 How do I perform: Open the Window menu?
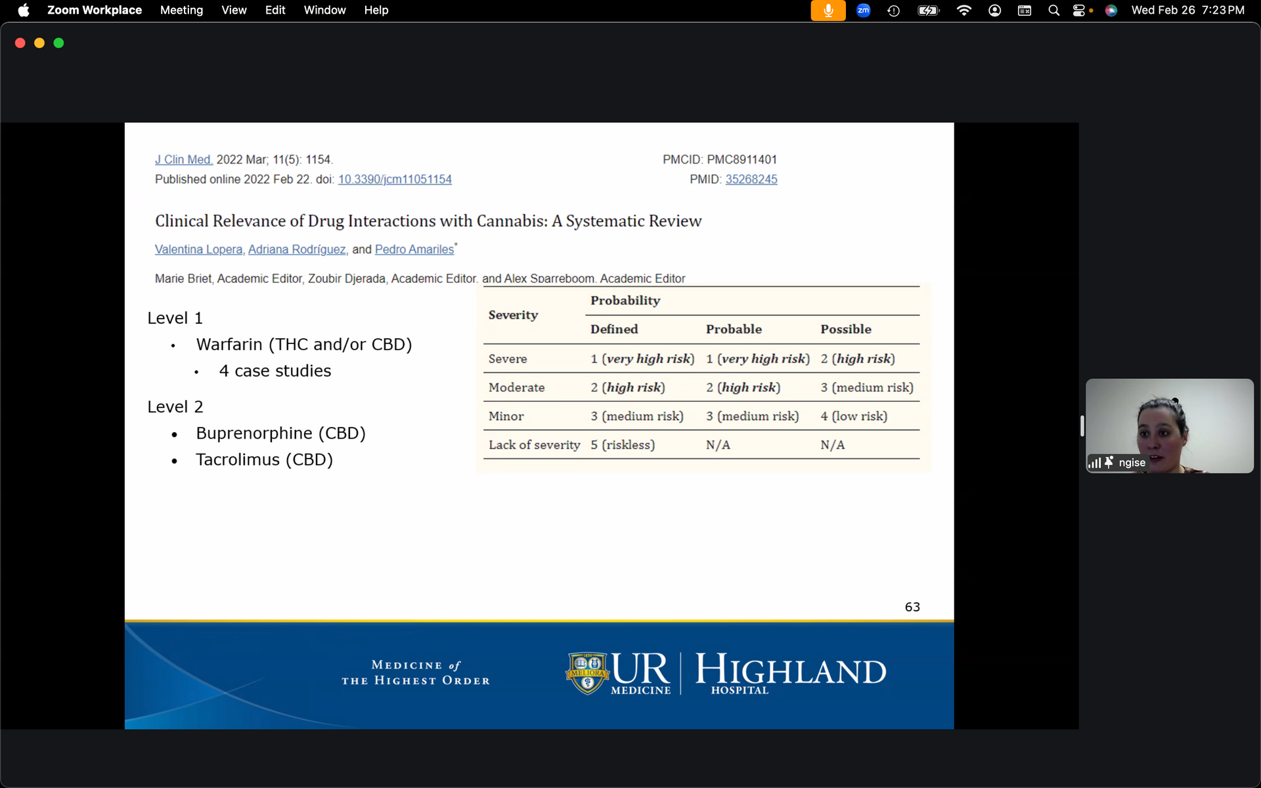324,11
